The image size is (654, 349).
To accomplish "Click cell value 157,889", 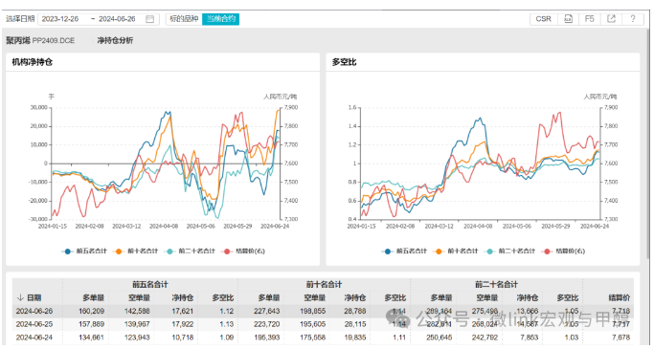I will coord(91,324).
